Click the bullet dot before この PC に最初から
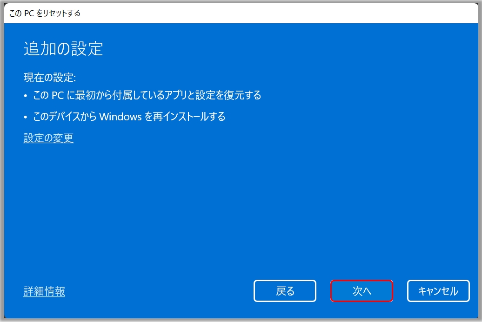 click(26, 96)
